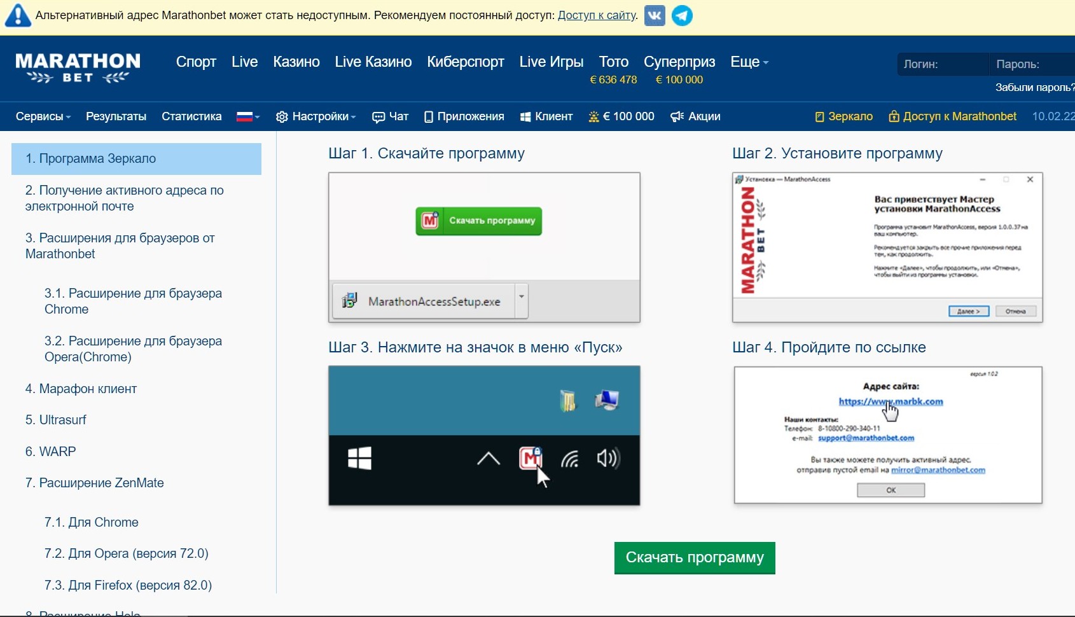The width and height of the screenshot is (1075, 617).
Task: Focus the Логин input field
Action: click(x=943, y=64)
